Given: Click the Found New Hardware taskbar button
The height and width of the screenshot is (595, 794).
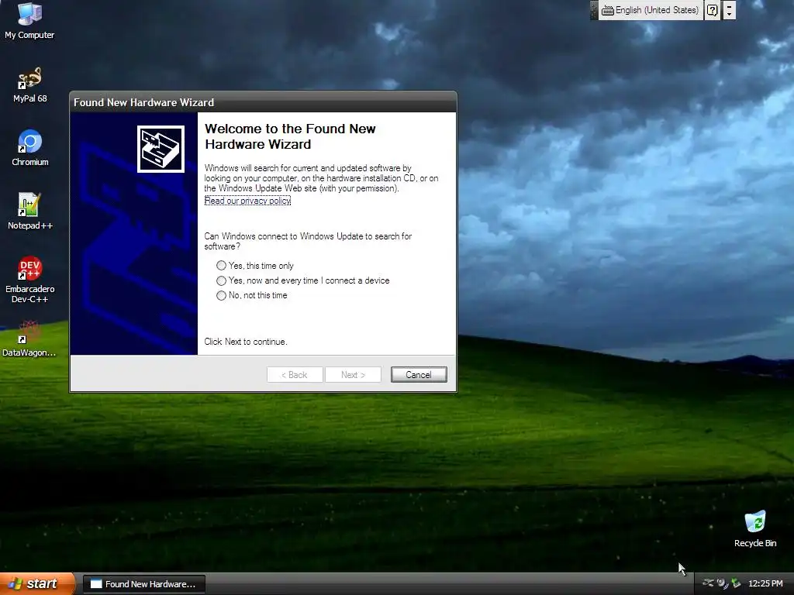Looking at the screenshot, I should [143, 584].
